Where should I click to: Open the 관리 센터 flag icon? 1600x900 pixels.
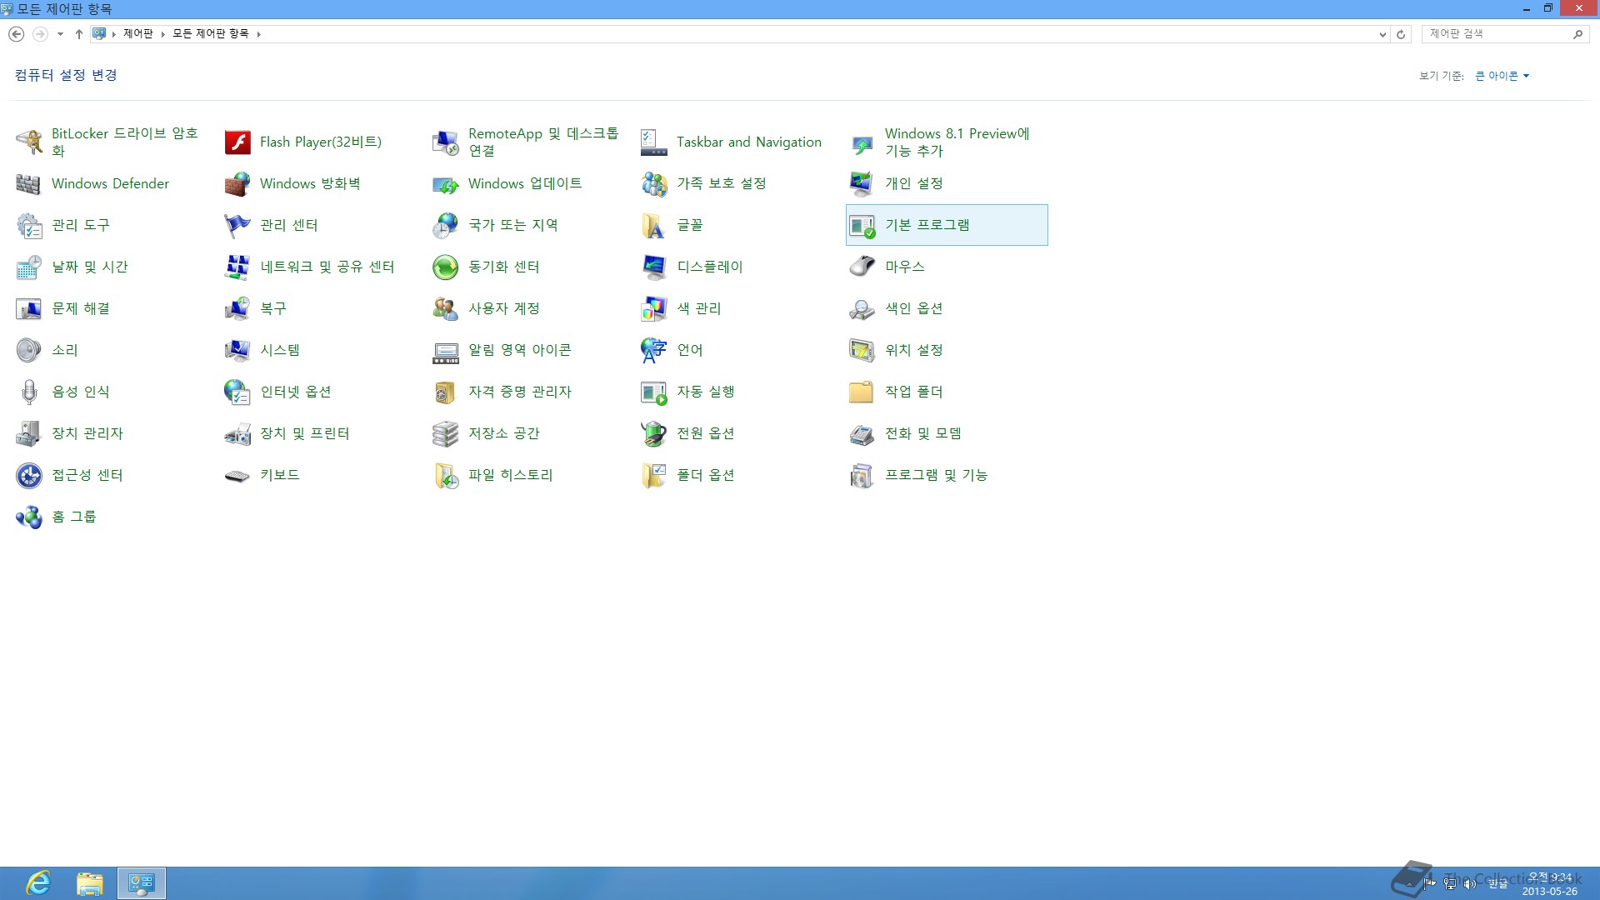pyautogui.click(x=237, y=225)
